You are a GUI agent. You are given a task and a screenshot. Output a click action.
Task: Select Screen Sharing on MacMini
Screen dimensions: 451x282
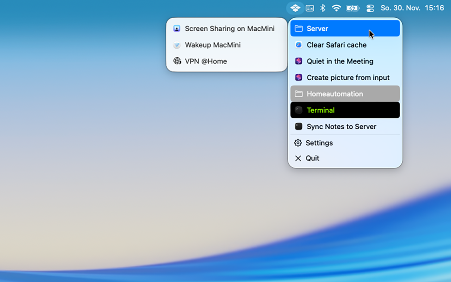pyautogui.click(x=229, y=29)
